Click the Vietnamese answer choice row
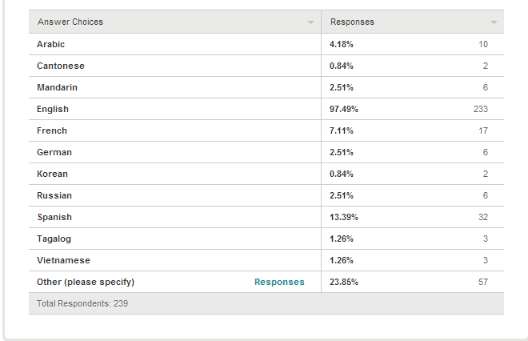This screenshot has width=528, height=341. [x=266, y=260]
